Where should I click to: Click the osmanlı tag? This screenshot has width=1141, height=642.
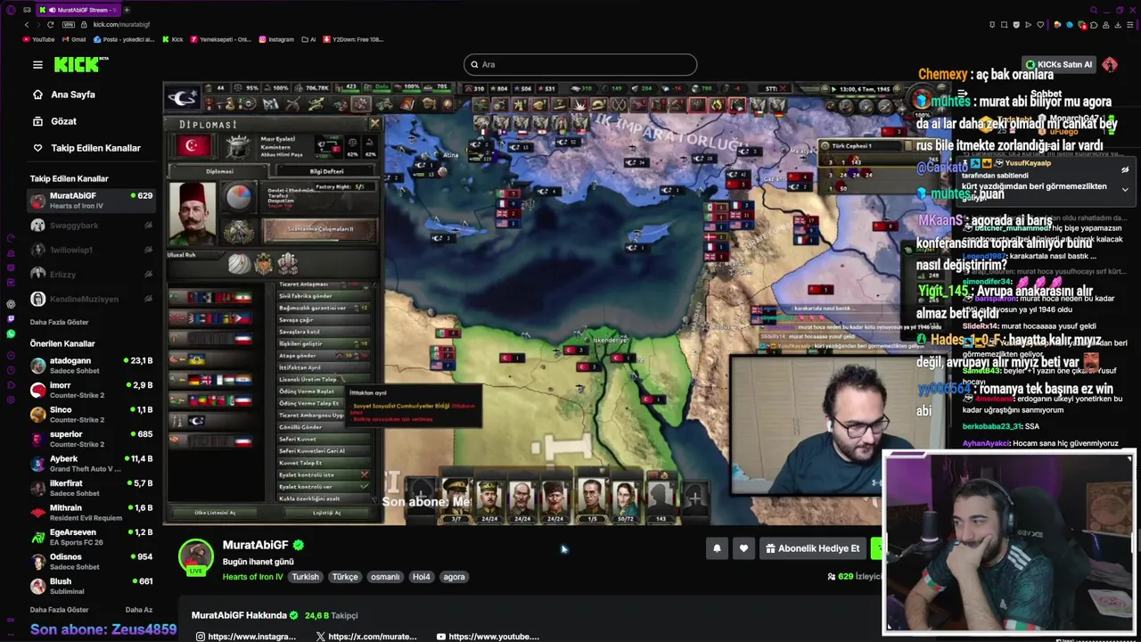pyautogui.click(x=385, y=577)
